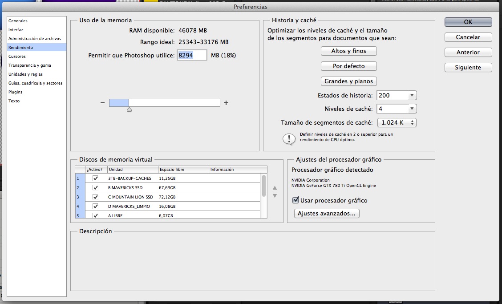Click the memory slider triangle handle
Screen dimensions: 502x304
coord(129,109)
